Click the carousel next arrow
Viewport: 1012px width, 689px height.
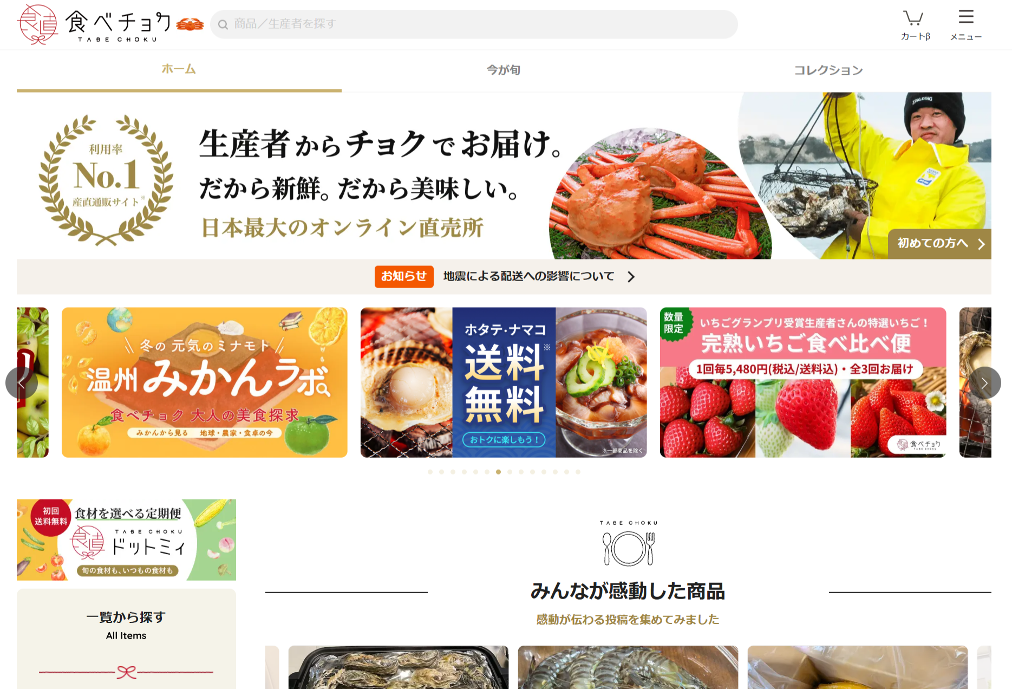pos(984,383)
